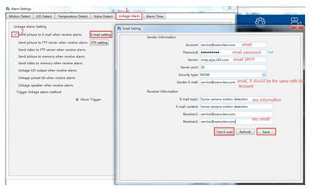Click the Test E-mail button
The width and height of the screenshot is (312, 189).
[x=224, y=132]
